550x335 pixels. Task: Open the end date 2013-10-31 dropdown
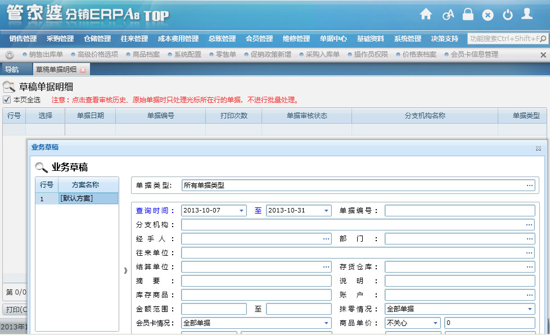[327, 211]
